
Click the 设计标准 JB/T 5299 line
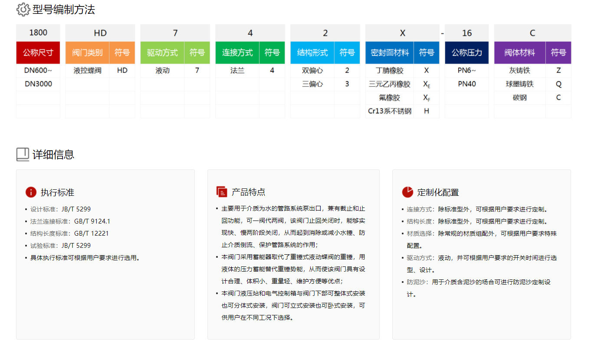(61, 209)
